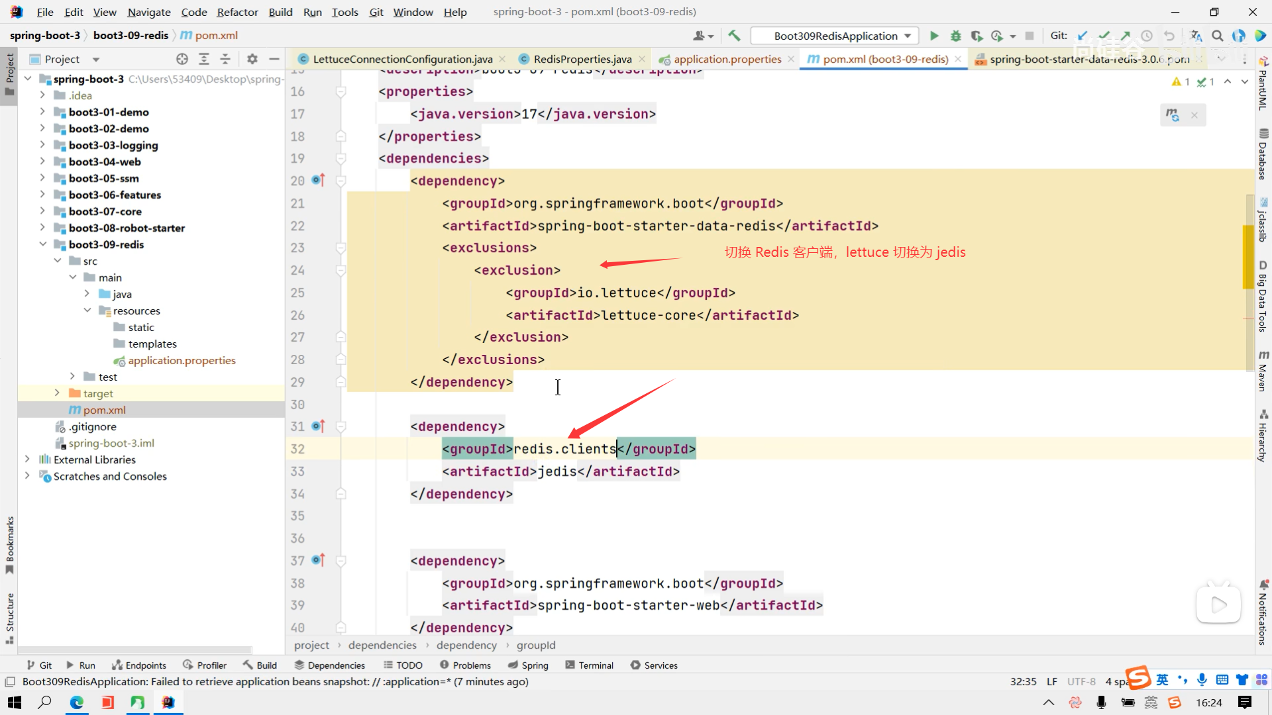Open the Refactor menu
The height and width of the screenshot is (715, 1272).
(237, 12)
